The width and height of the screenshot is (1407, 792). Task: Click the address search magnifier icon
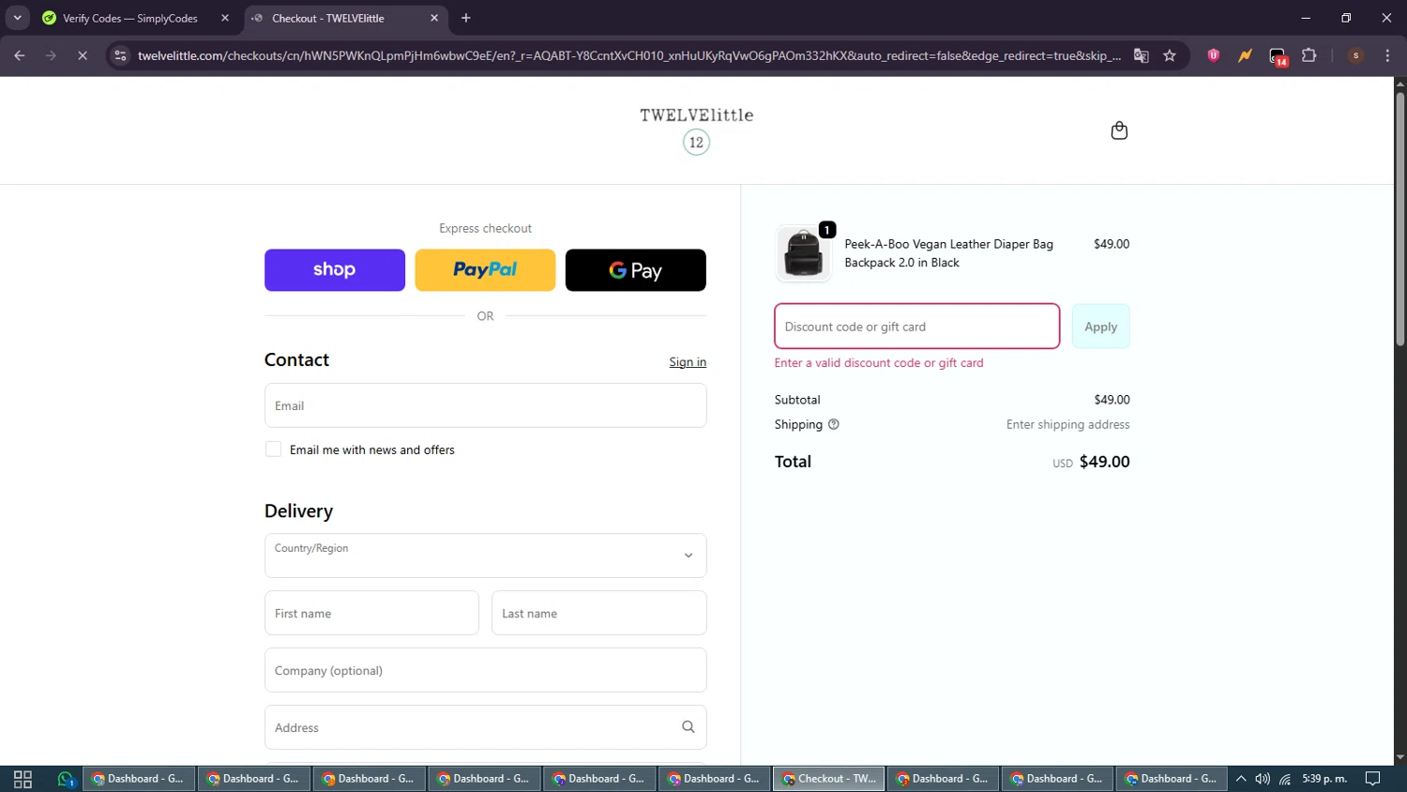click(x=688, y=727)
